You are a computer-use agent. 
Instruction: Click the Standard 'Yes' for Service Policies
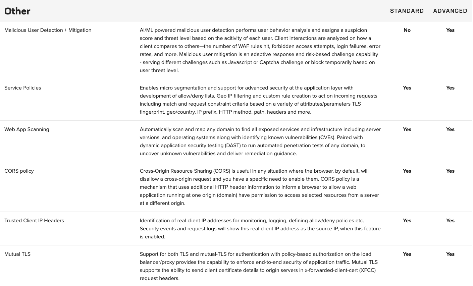(407, 88)
